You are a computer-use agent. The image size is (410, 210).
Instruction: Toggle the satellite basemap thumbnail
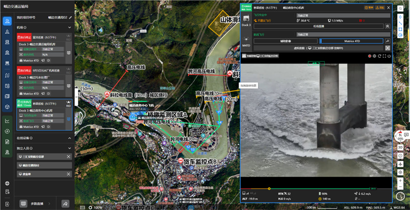(x=400, y=196)
